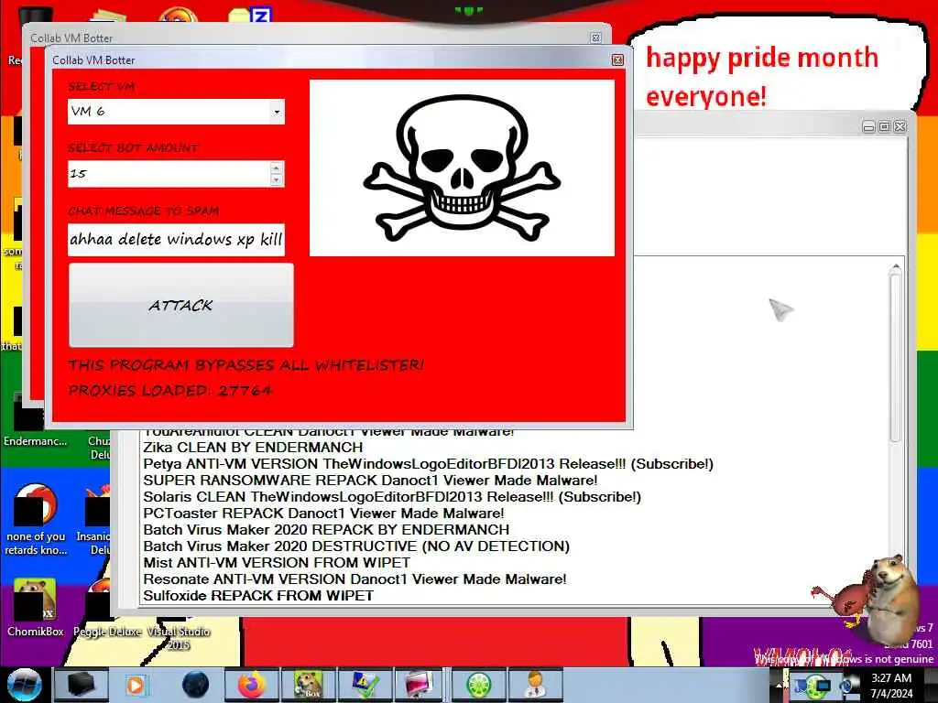Open the Windows Start orb
938x703 pixels.
25,685
